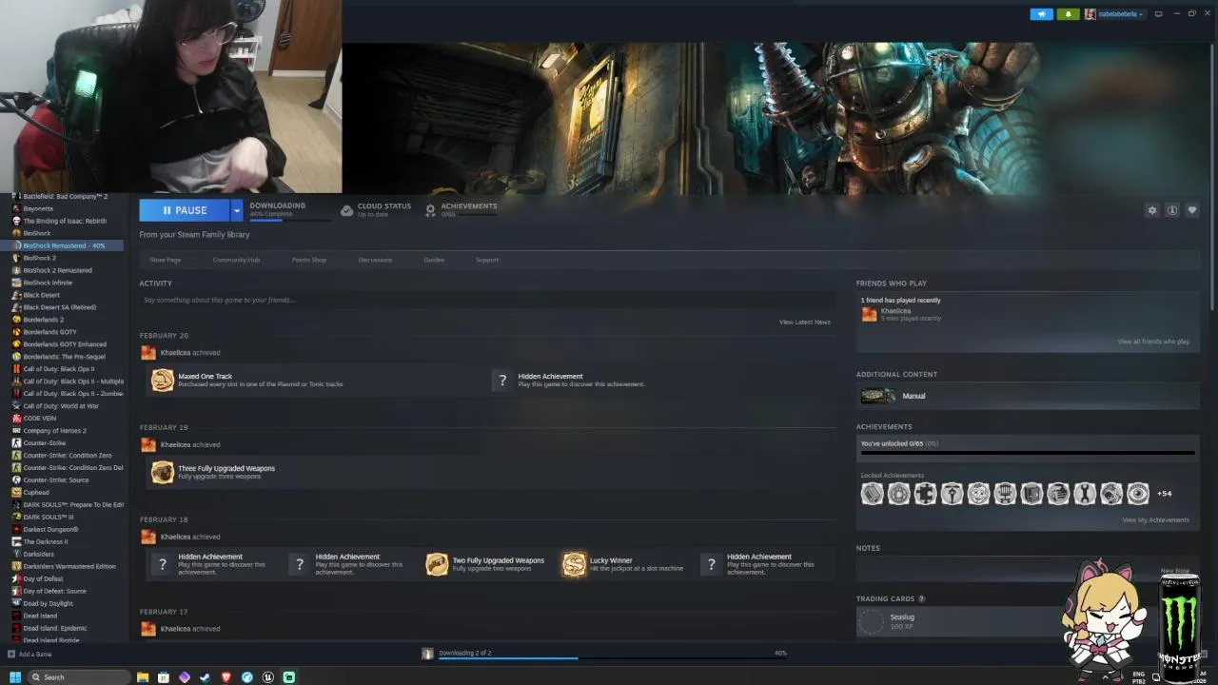Click Two Fully Upgraded Weapons achievement icon
This screenshot has width=1218, height=685.
[x=437, y=564]
